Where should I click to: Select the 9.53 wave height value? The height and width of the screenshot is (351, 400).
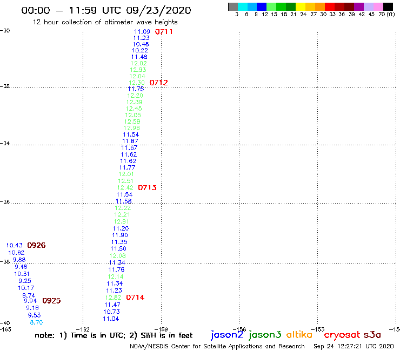(35, 315)
